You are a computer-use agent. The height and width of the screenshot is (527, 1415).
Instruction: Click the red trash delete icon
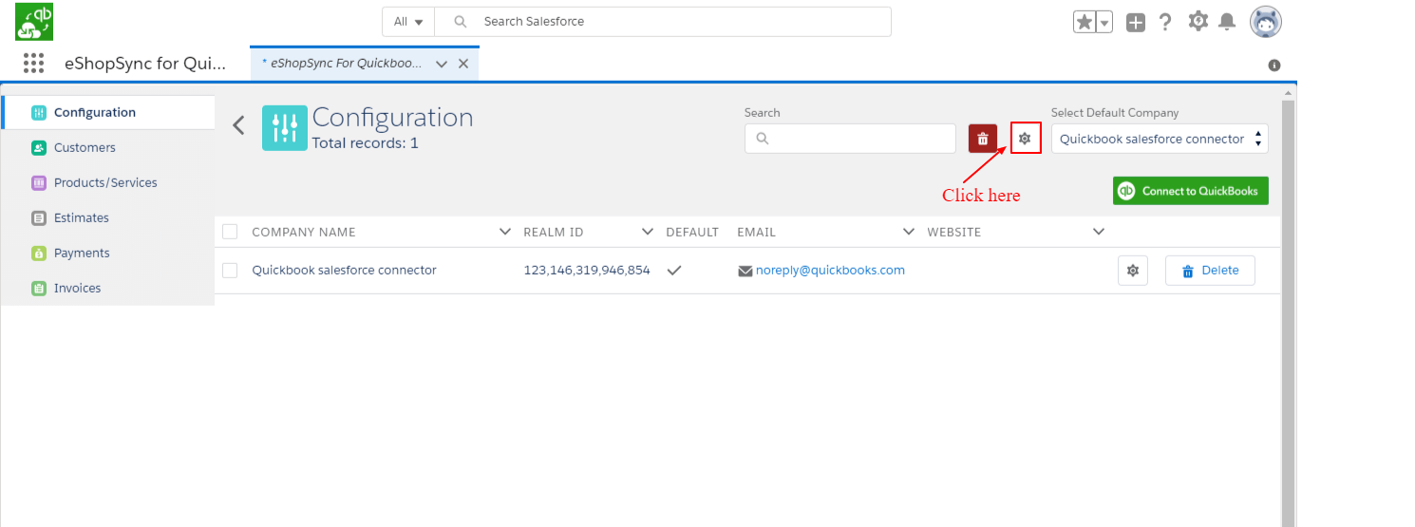(982, 139)
